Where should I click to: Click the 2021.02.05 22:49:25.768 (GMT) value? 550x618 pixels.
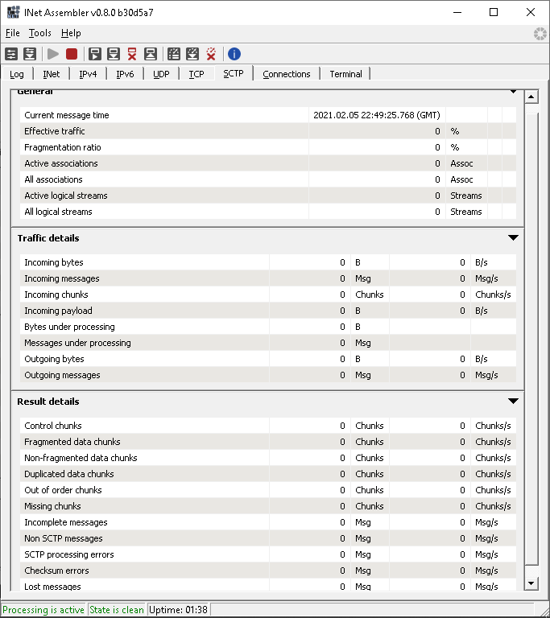click(x=376, y=115)
